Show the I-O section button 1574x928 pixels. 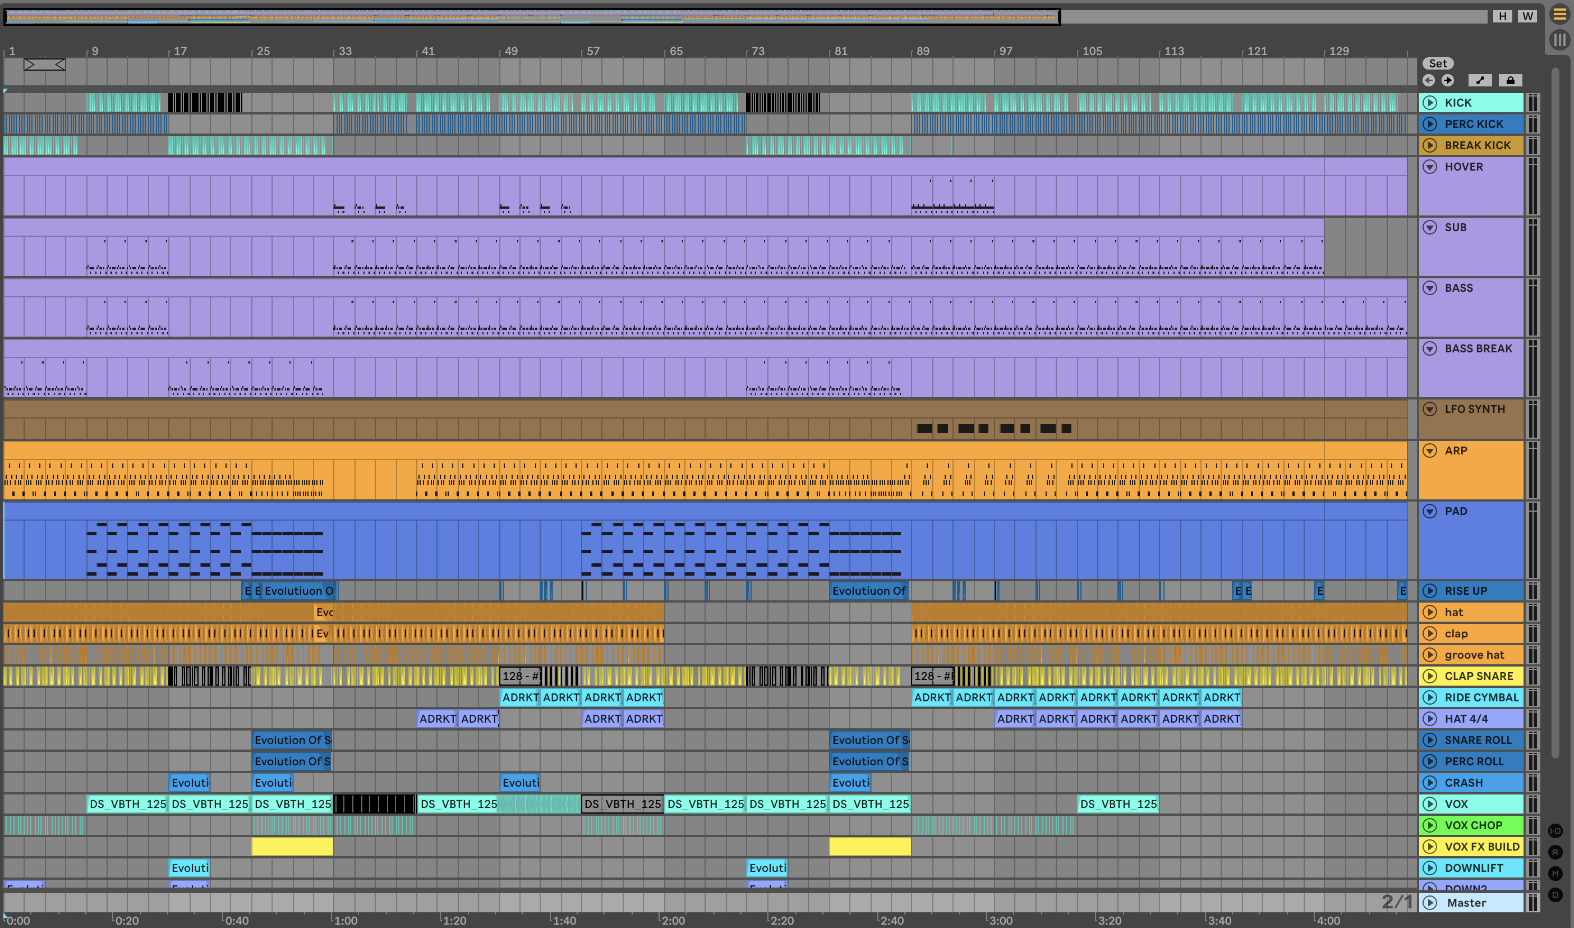(1555, 831)
